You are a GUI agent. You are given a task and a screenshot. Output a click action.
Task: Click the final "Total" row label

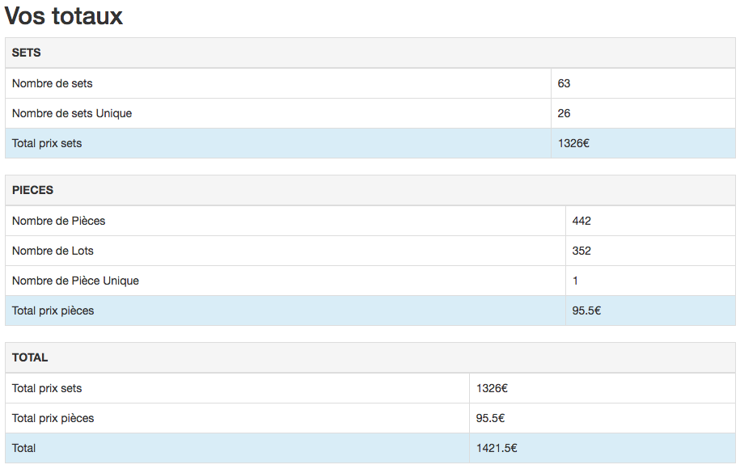tap(24, 448)
